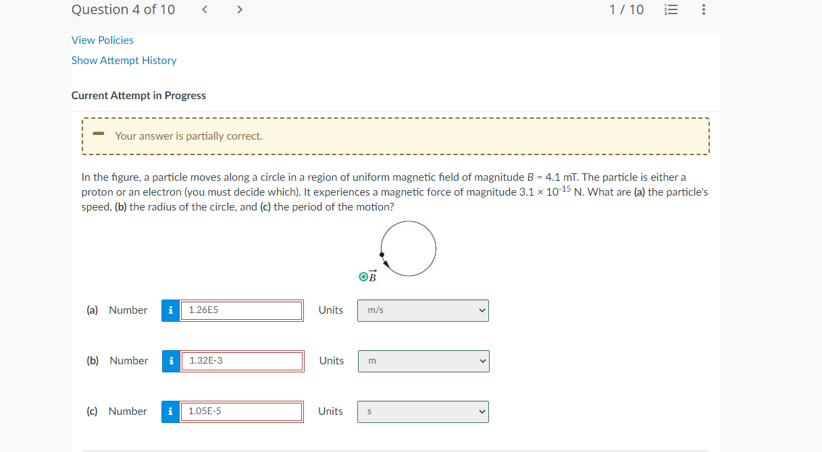Screen dimensions: 822x452
Task: Open the m/s units dropdown for part (a)
Action: click(423, 310)
